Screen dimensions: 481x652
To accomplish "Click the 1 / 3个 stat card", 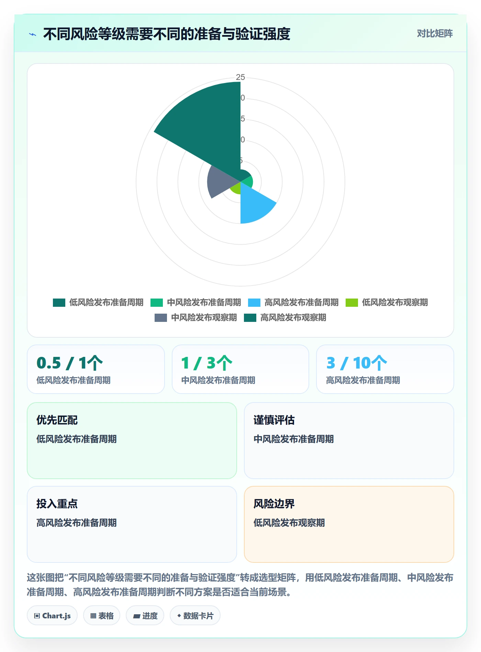I will tap(240, 369).
